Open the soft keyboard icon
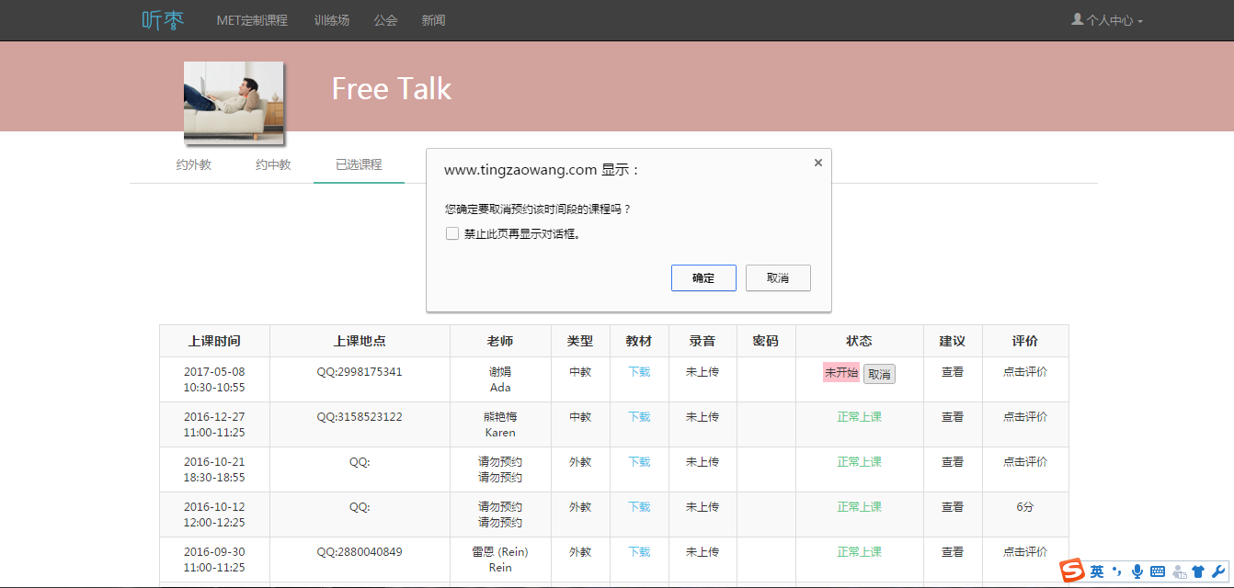 click(x=1158, y=571)
